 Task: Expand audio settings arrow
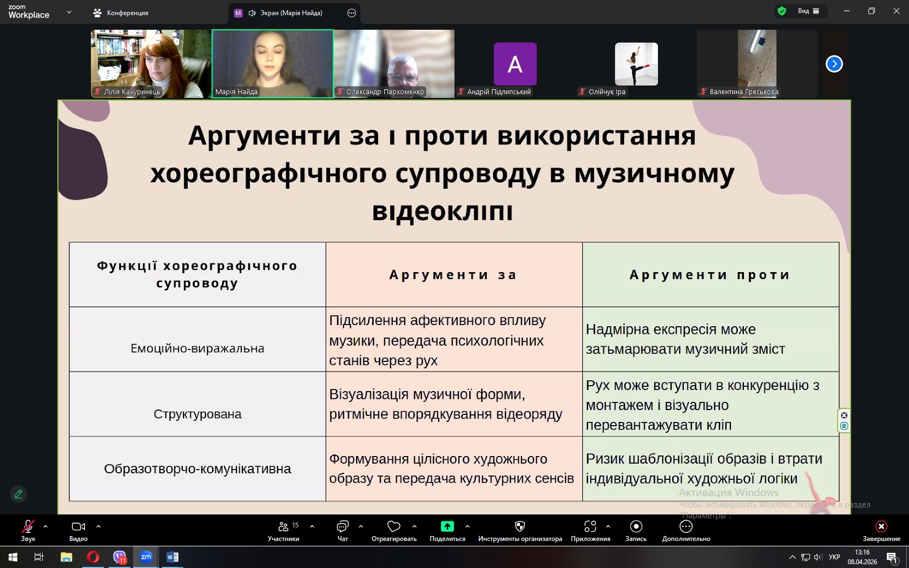[x=45, y=526]
